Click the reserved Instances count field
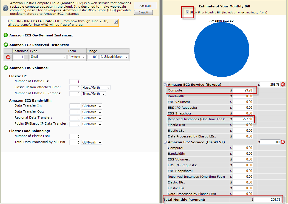This screenshot has height=204, width=288. 19,57
